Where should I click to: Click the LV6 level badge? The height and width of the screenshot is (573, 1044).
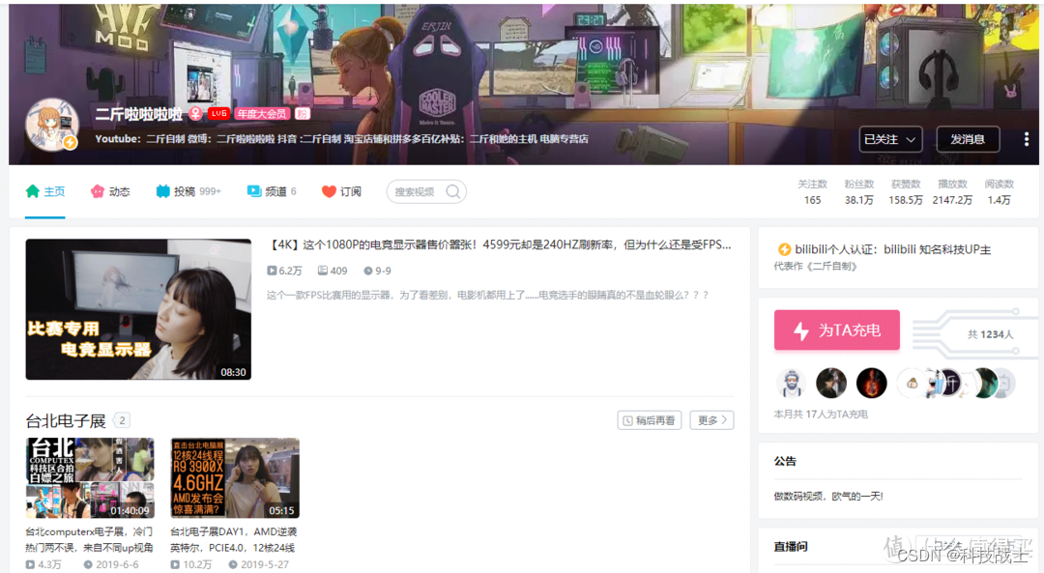pos(218,114)
